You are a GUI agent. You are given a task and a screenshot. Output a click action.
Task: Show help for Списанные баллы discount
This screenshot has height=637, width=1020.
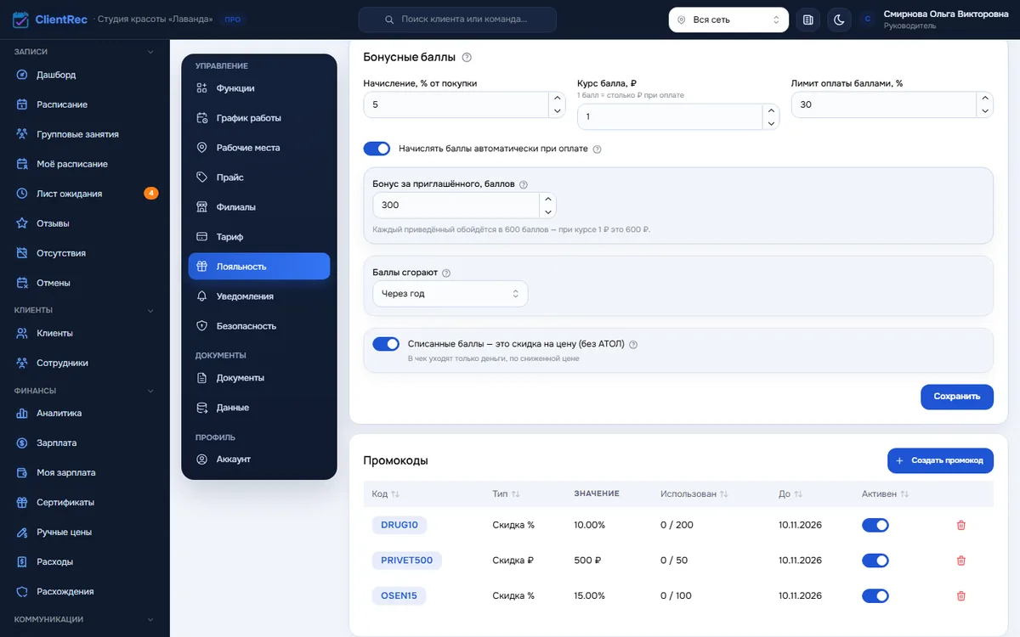632,345
